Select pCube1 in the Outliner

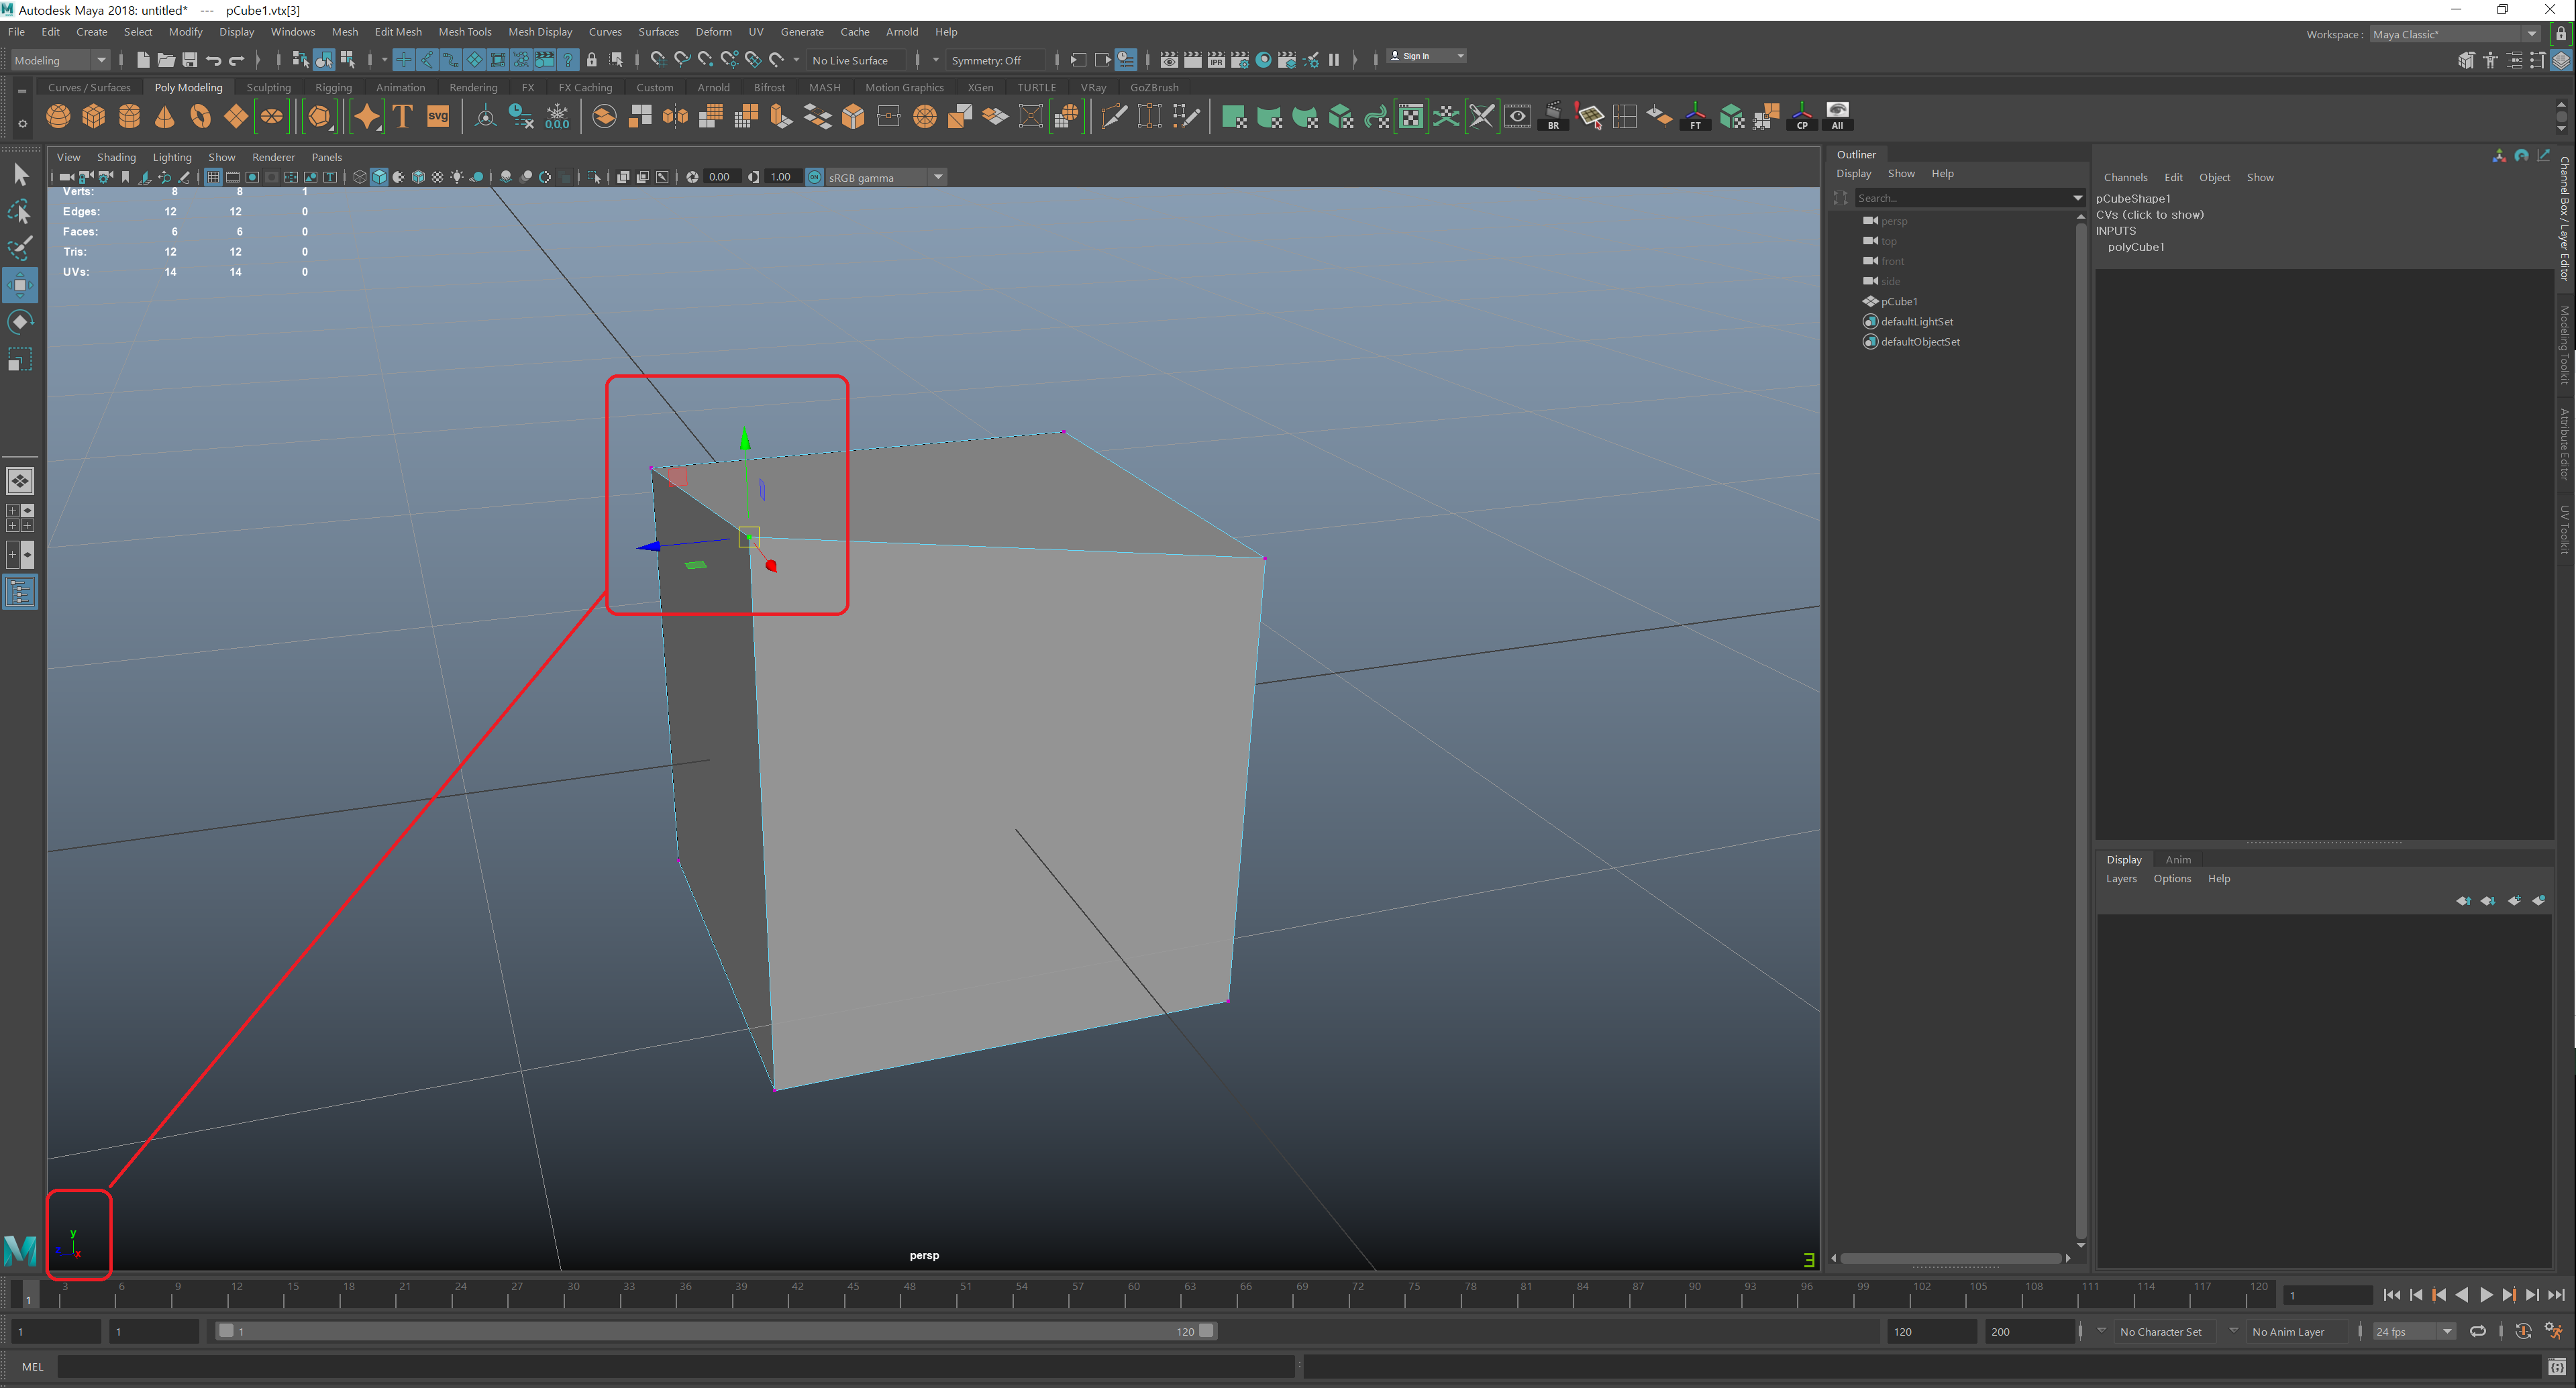tap(1898, 301)
